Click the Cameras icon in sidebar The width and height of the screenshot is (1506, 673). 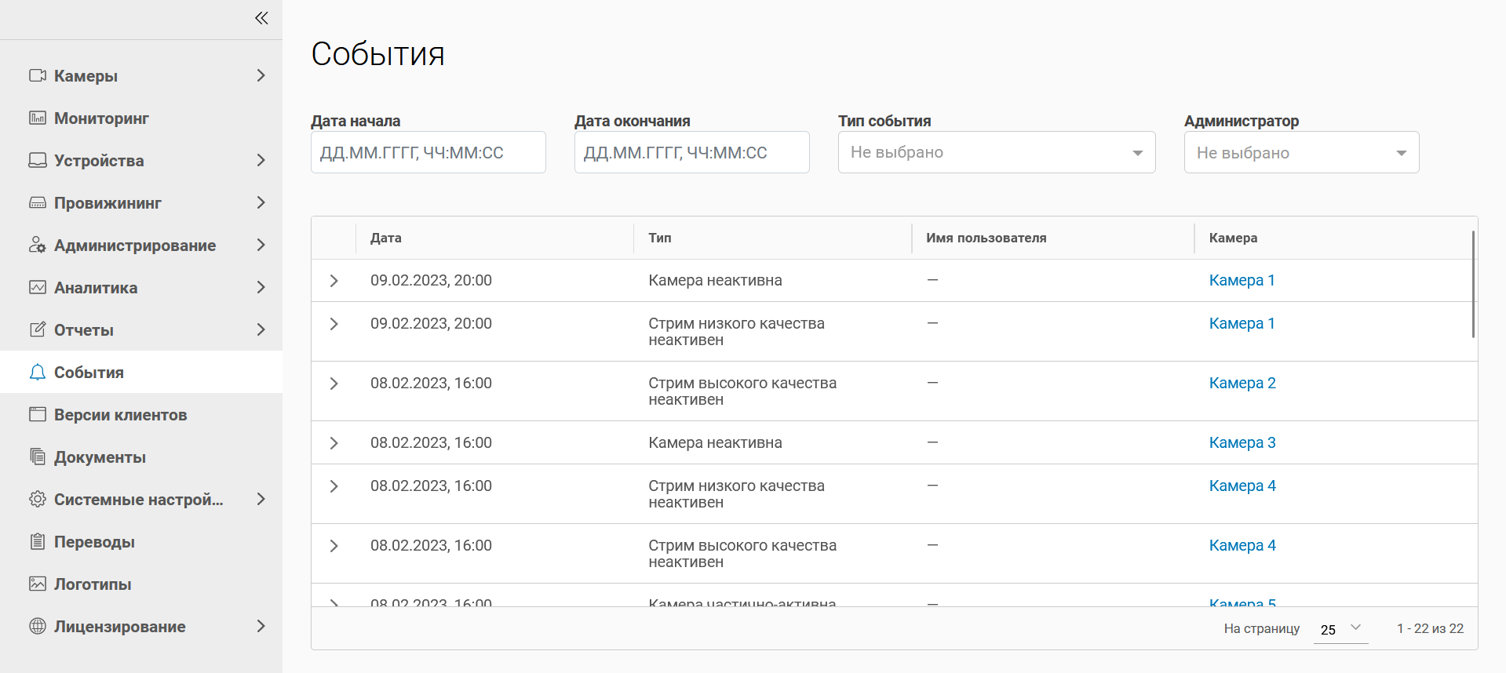[x=38, y=75]
